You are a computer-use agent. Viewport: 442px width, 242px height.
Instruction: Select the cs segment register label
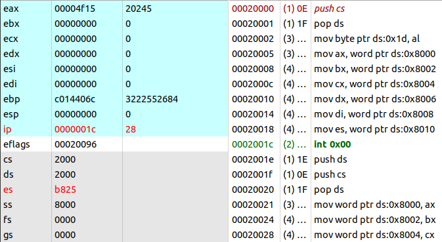[x=8, y=159]
